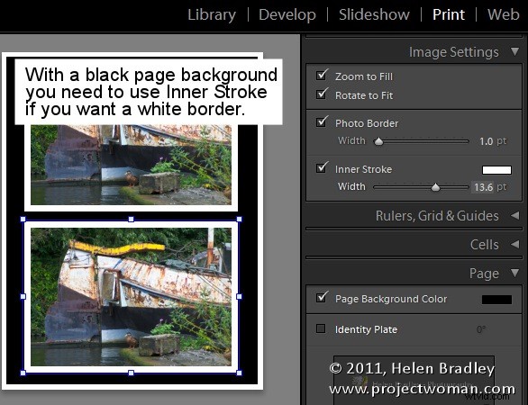Click the middle-right handle of the selected cell
Viewport: 528px width, 405px height.
(x=239, y=296)
